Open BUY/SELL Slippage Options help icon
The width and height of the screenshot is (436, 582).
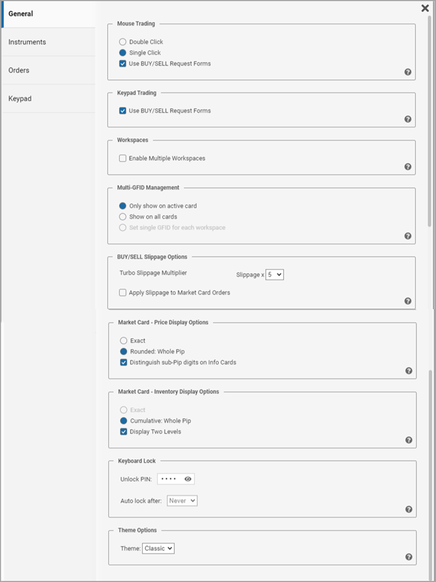[408, 301]
